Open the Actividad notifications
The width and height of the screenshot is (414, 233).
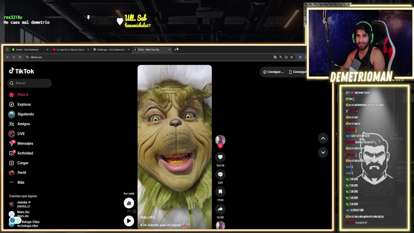tap(21, 153)
